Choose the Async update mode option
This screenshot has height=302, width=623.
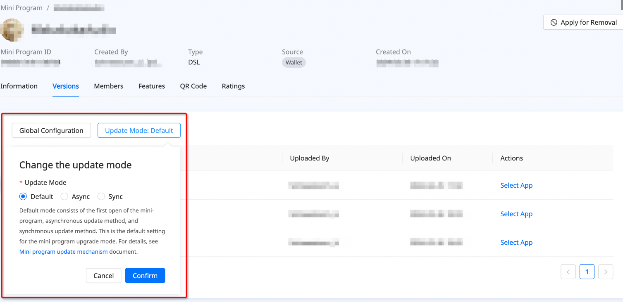64,196
